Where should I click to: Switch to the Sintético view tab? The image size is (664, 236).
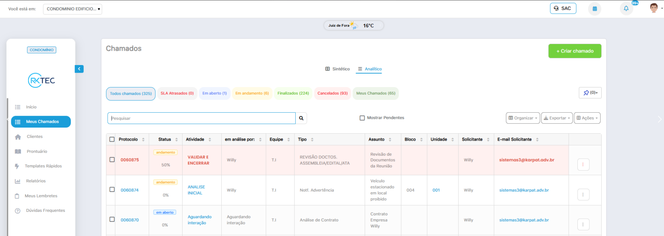[337, 69]
